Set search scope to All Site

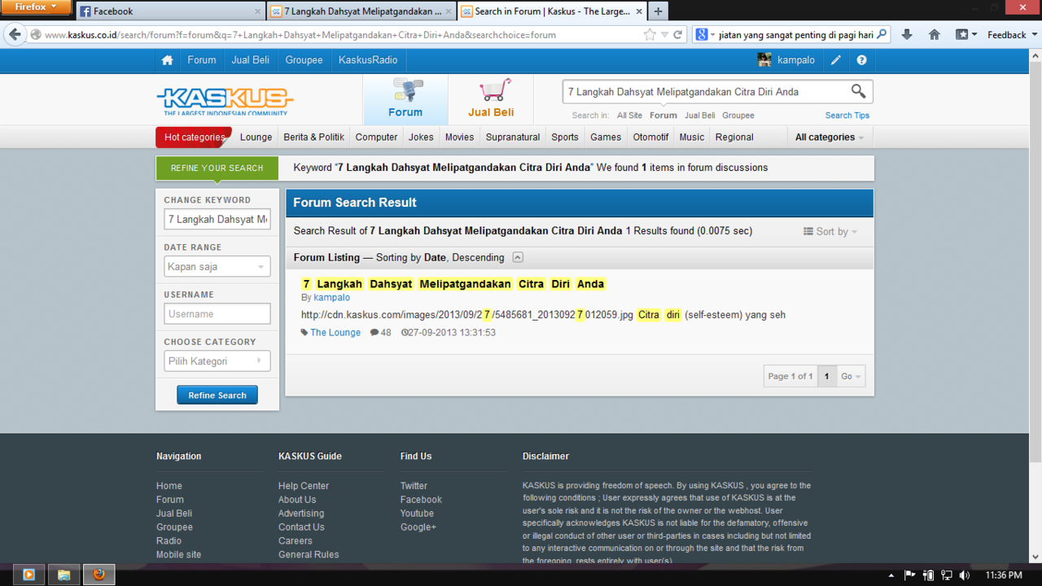(629, 116)
